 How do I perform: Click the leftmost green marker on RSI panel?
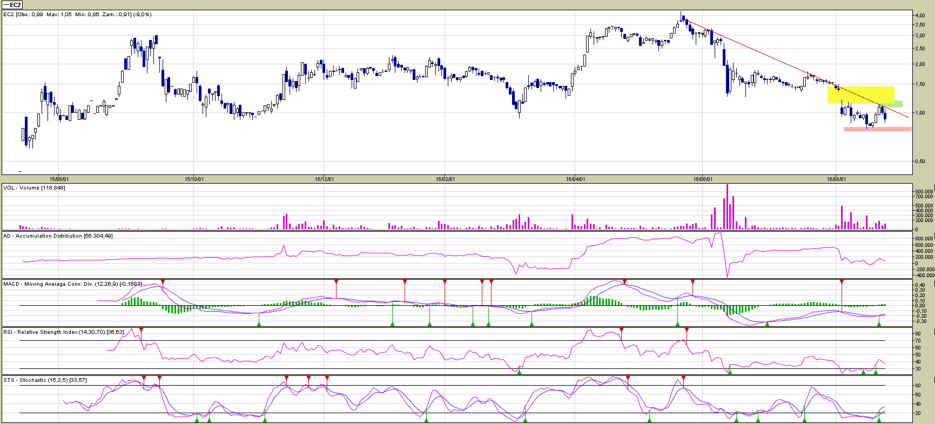[519, 372]
